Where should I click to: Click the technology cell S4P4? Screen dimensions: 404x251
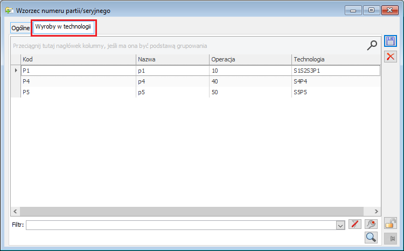click(336, 81)
